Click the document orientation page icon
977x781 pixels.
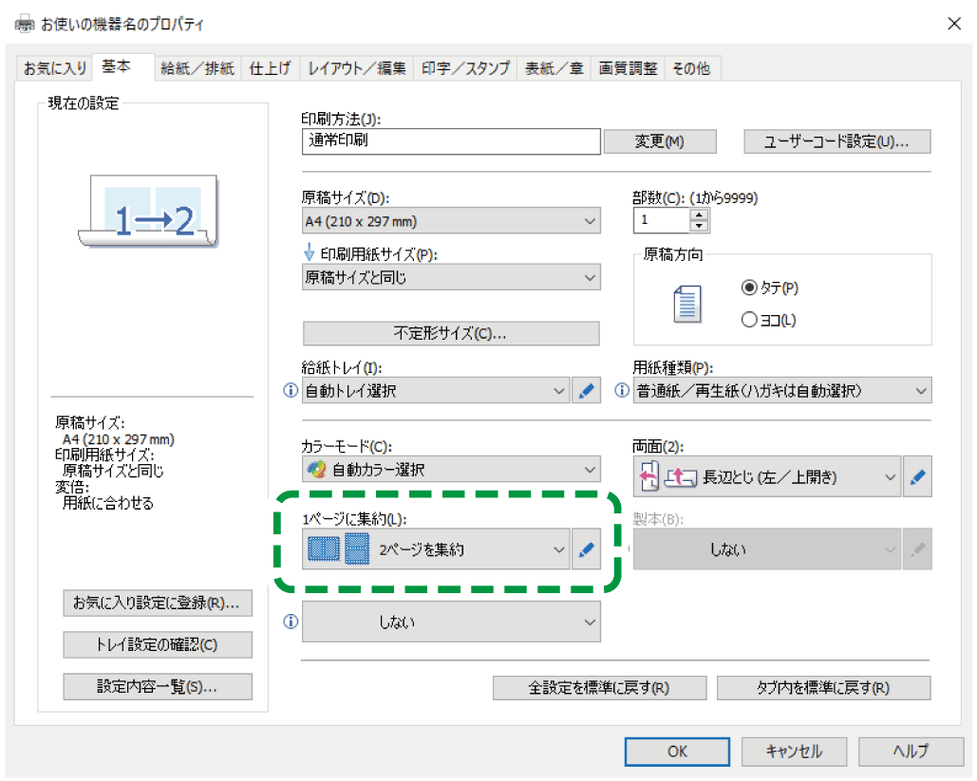pos(686,304)
